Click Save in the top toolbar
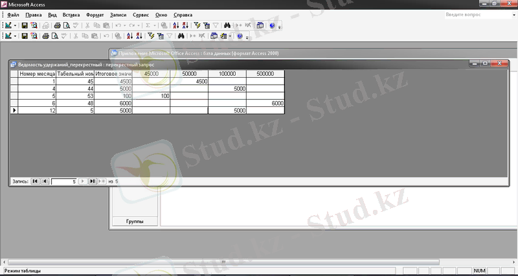518x276 pixels. coord(25,25)
